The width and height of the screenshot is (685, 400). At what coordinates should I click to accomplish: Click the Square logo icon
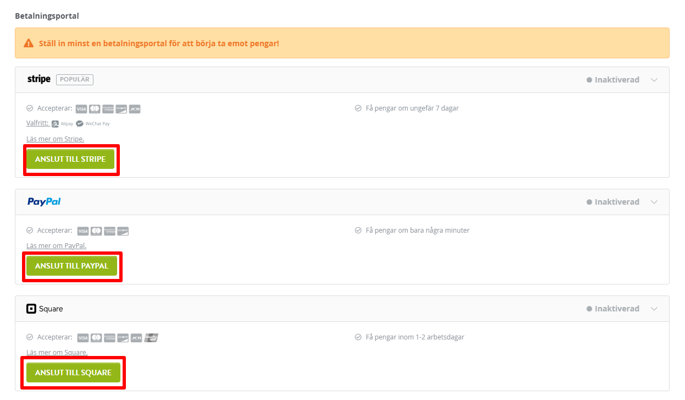[31, 309]
